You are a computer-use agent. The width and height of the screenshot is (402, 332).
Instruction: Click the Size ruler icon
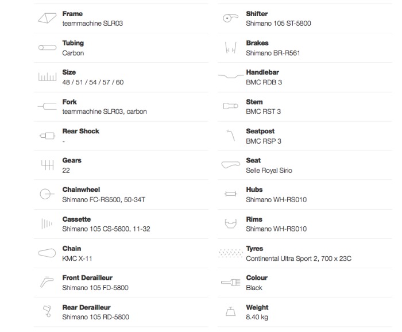47,76
